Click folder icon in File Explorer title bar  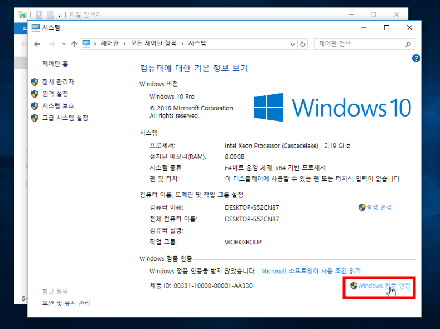pos(22,14)
